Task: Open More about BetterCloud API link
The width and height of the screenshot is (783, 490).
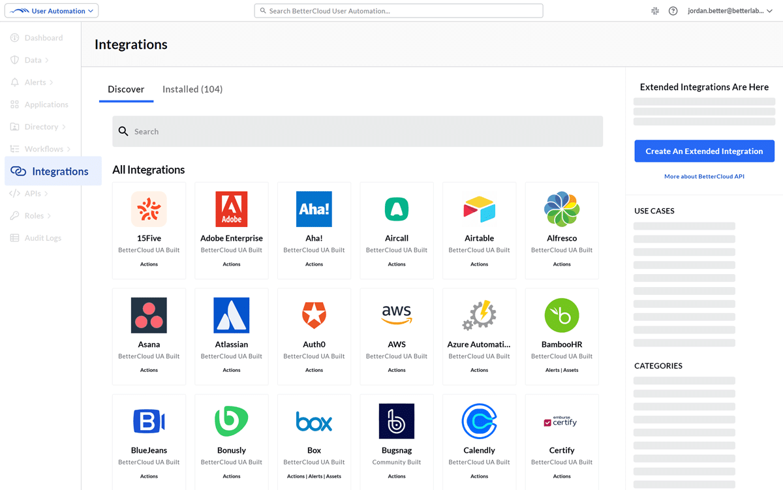Action: [x=704, y=177]
